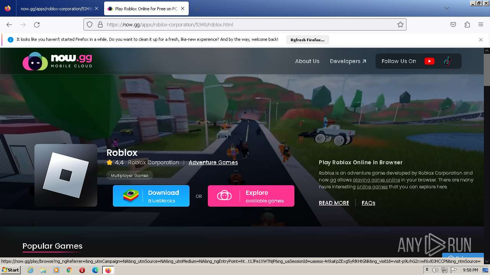Click the padlock site security icon
Screen dimensions: 490x275
pyautogui.click(x=100, y=24)
